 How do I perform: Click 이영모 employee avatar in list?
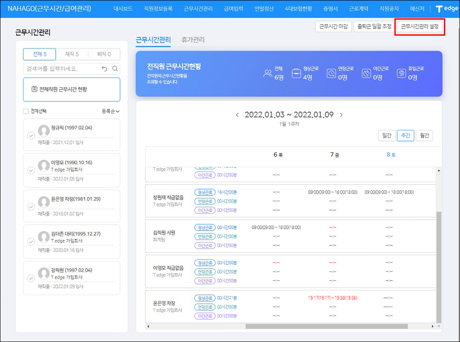pos(44,165)
